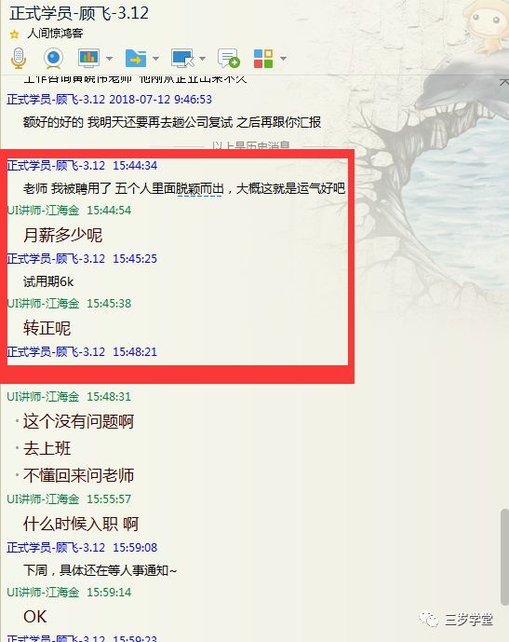Expand dropdown arrow beside apps grid icon
The image size is (509, 642).
pos(283,59)
